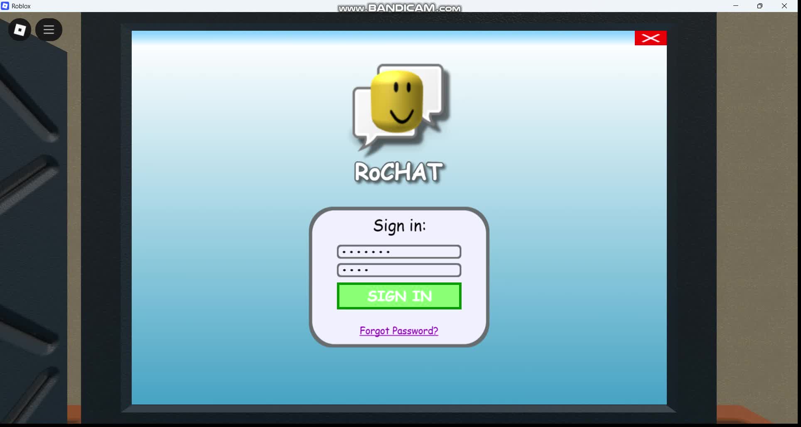
Task: Open the Forgot Password? link
Action: click(x=399, y=331)
